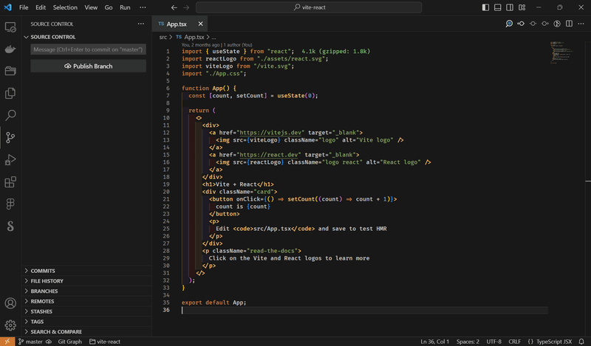Click the open changes icon between revision arrows
This screenshot has height=346, width=591.
(x=533, y=24)
